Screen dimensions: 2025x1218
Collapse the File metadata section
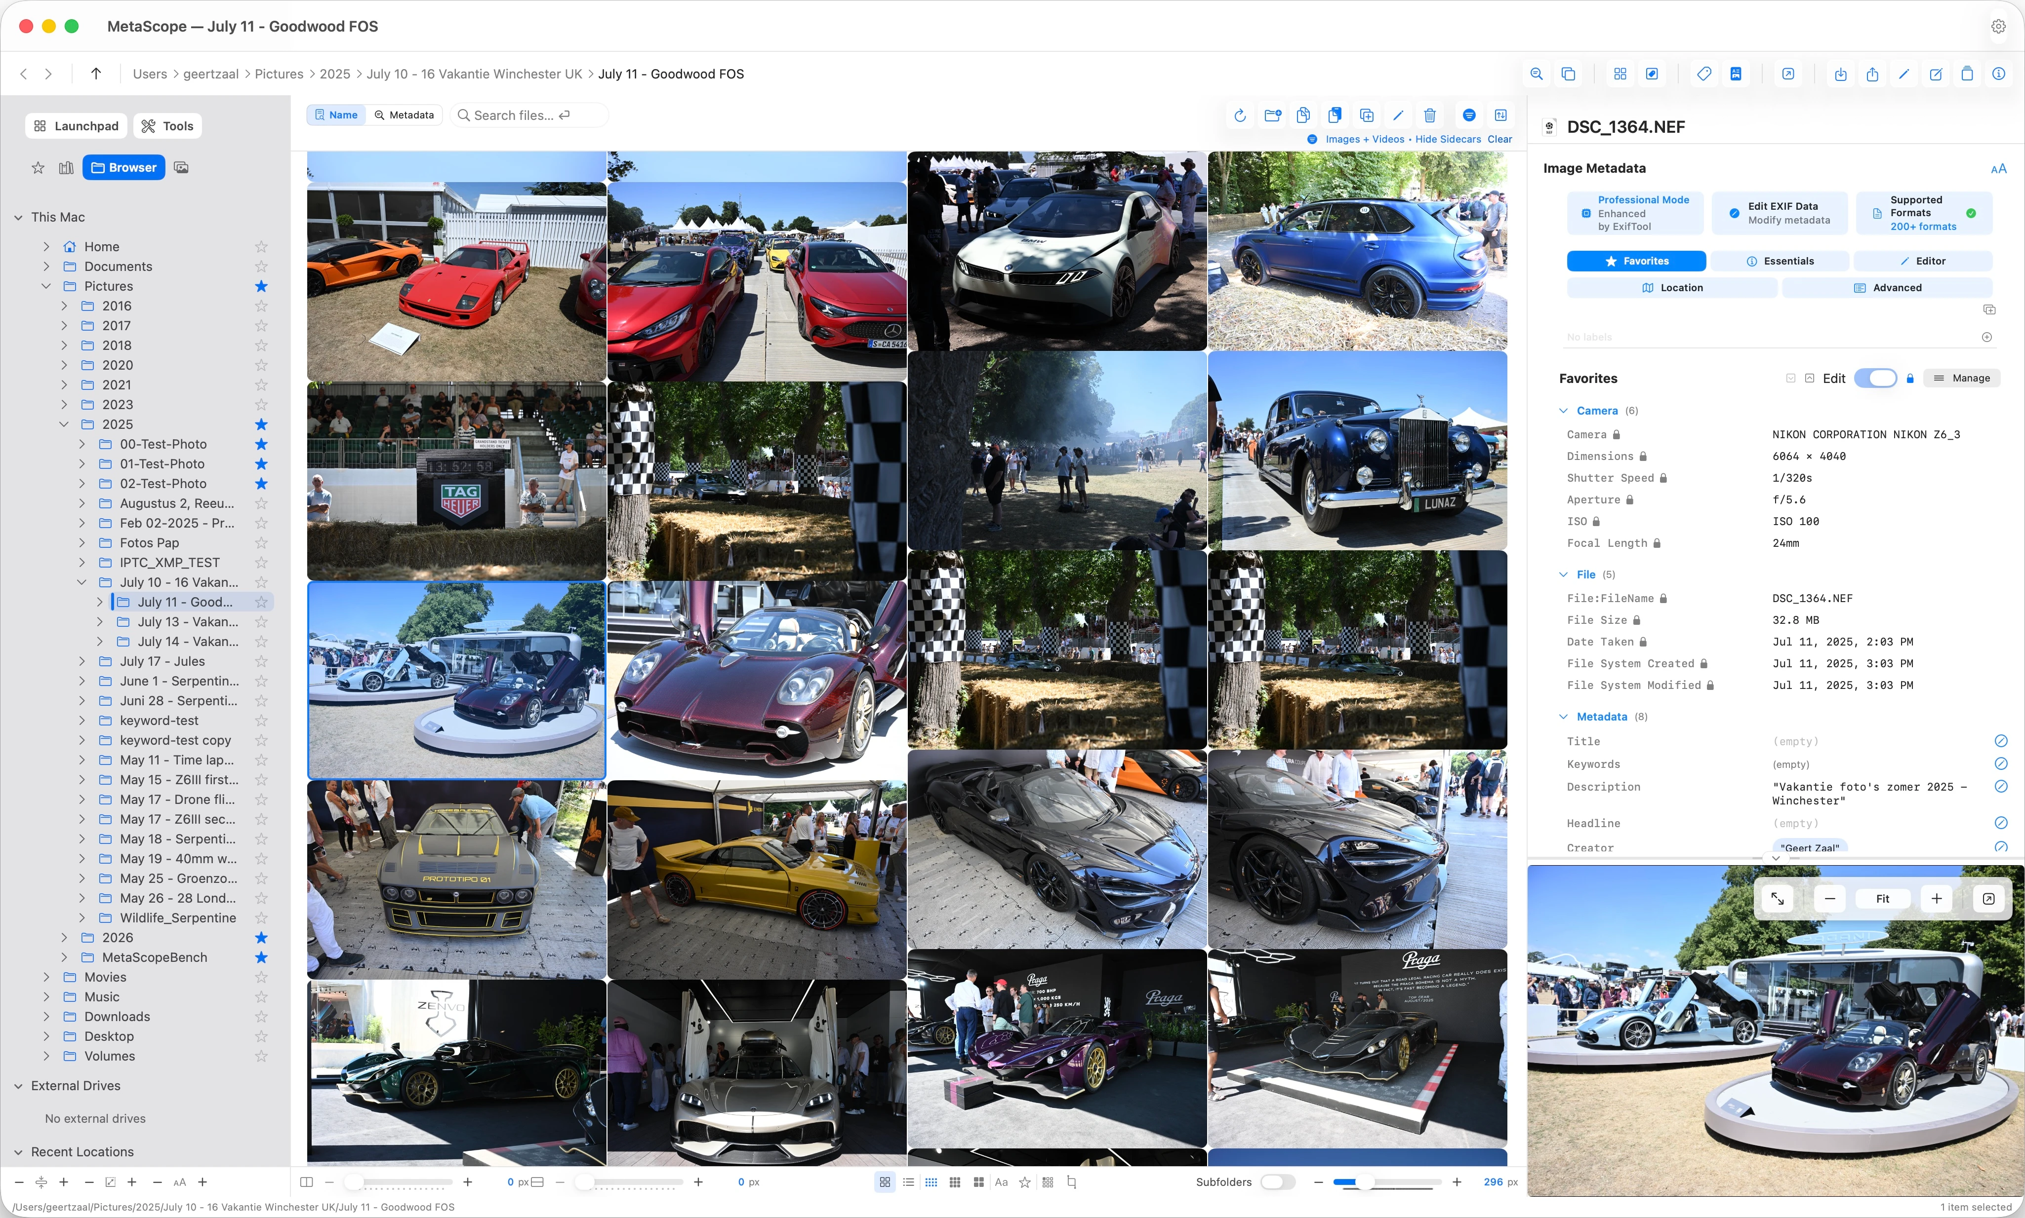point(1563,574)
